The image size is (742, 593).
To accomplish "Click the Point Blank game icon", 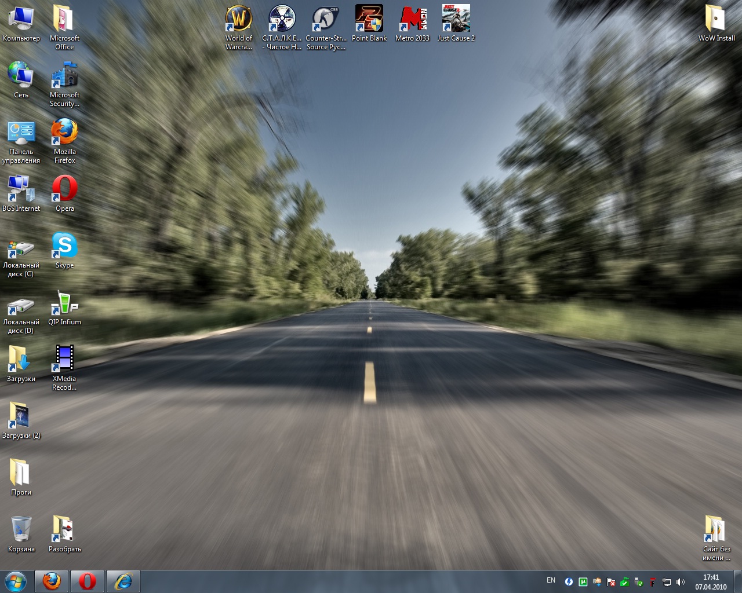I will 369,20.
